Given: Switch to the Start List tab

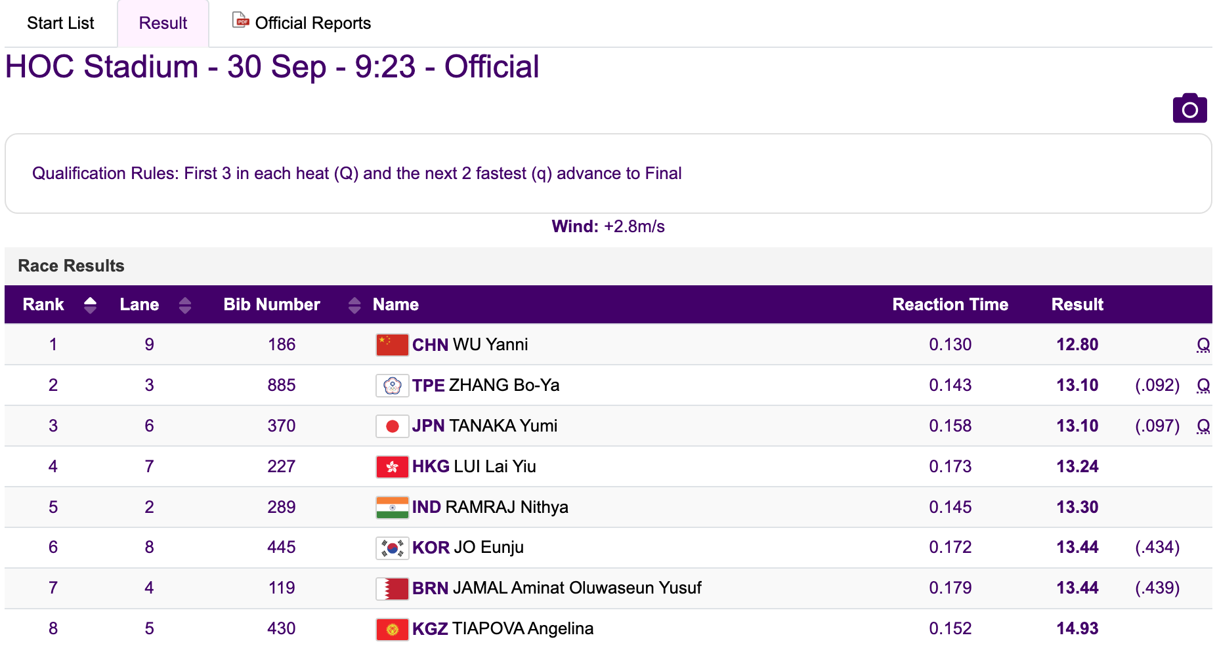Looking at the screenshot, I should pos(60,24).
